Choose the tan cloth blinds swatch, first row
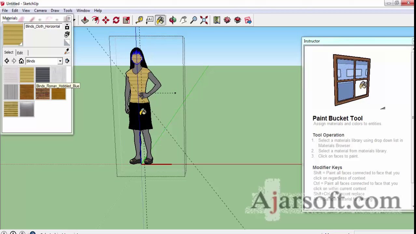The image size is (416, 234). click(27, 75)
